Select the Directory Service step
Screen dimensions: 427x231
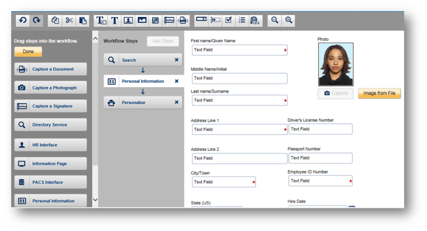[51, 124]
